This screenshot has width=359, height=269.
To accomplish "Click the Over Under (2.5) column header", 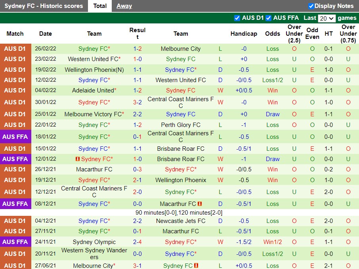I will [294, 34].
